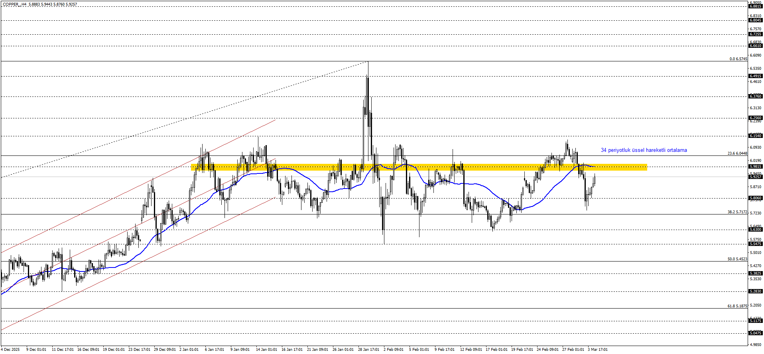Click the '3 Mar 17:01' time axis label
764x354 pixels.
[597, 350]
